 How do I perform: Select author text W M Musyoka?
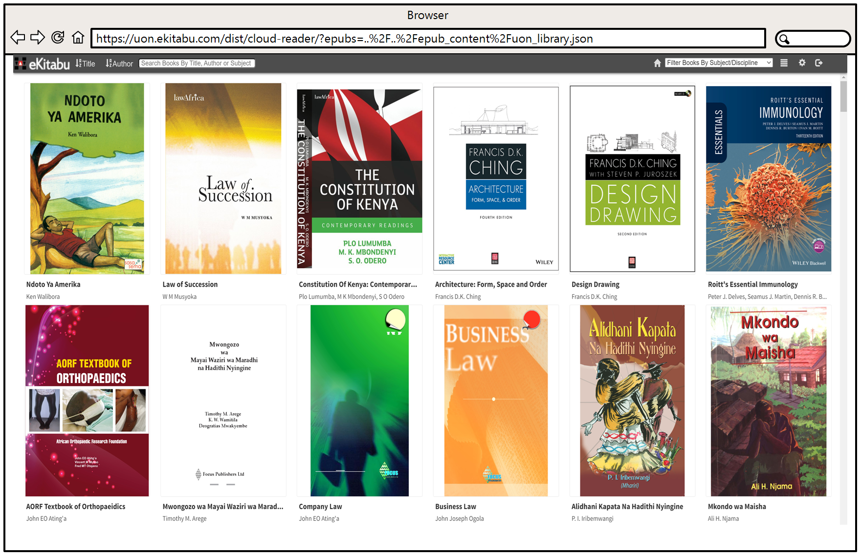click(179, 296)
